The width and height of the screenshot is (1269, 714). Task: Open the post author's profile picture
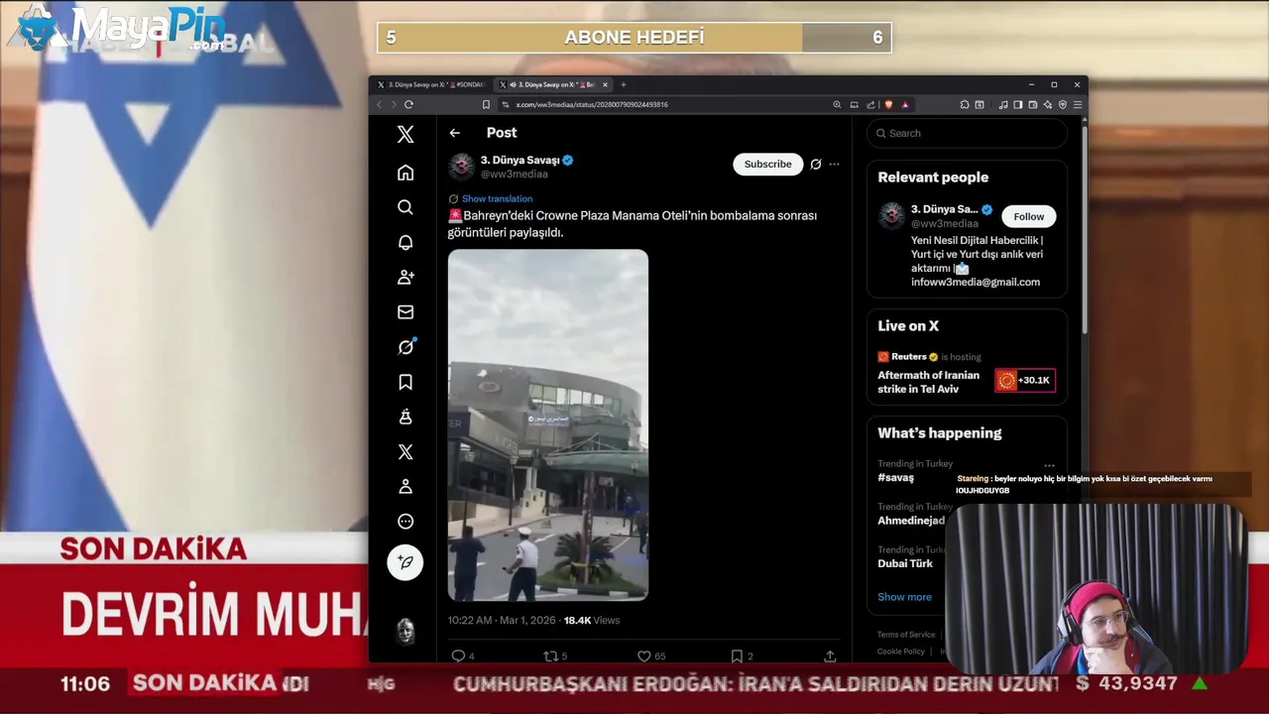click(461, 167)
